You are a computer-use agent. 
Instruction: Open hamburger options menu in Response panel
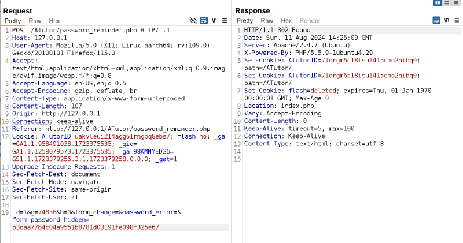point(457,20)
